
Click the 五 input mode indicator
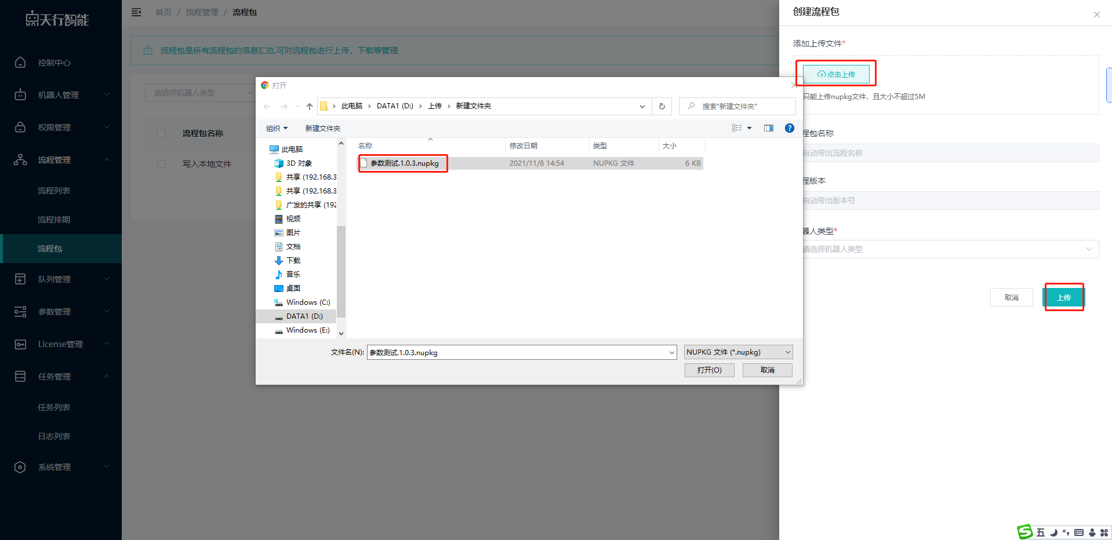pyautogui.click(x=1041, y=532)
